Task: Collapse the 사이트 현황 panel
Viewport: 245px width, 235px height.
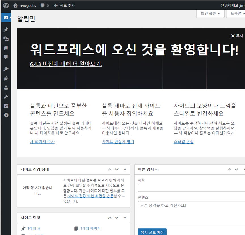Action: pos(125,218)
